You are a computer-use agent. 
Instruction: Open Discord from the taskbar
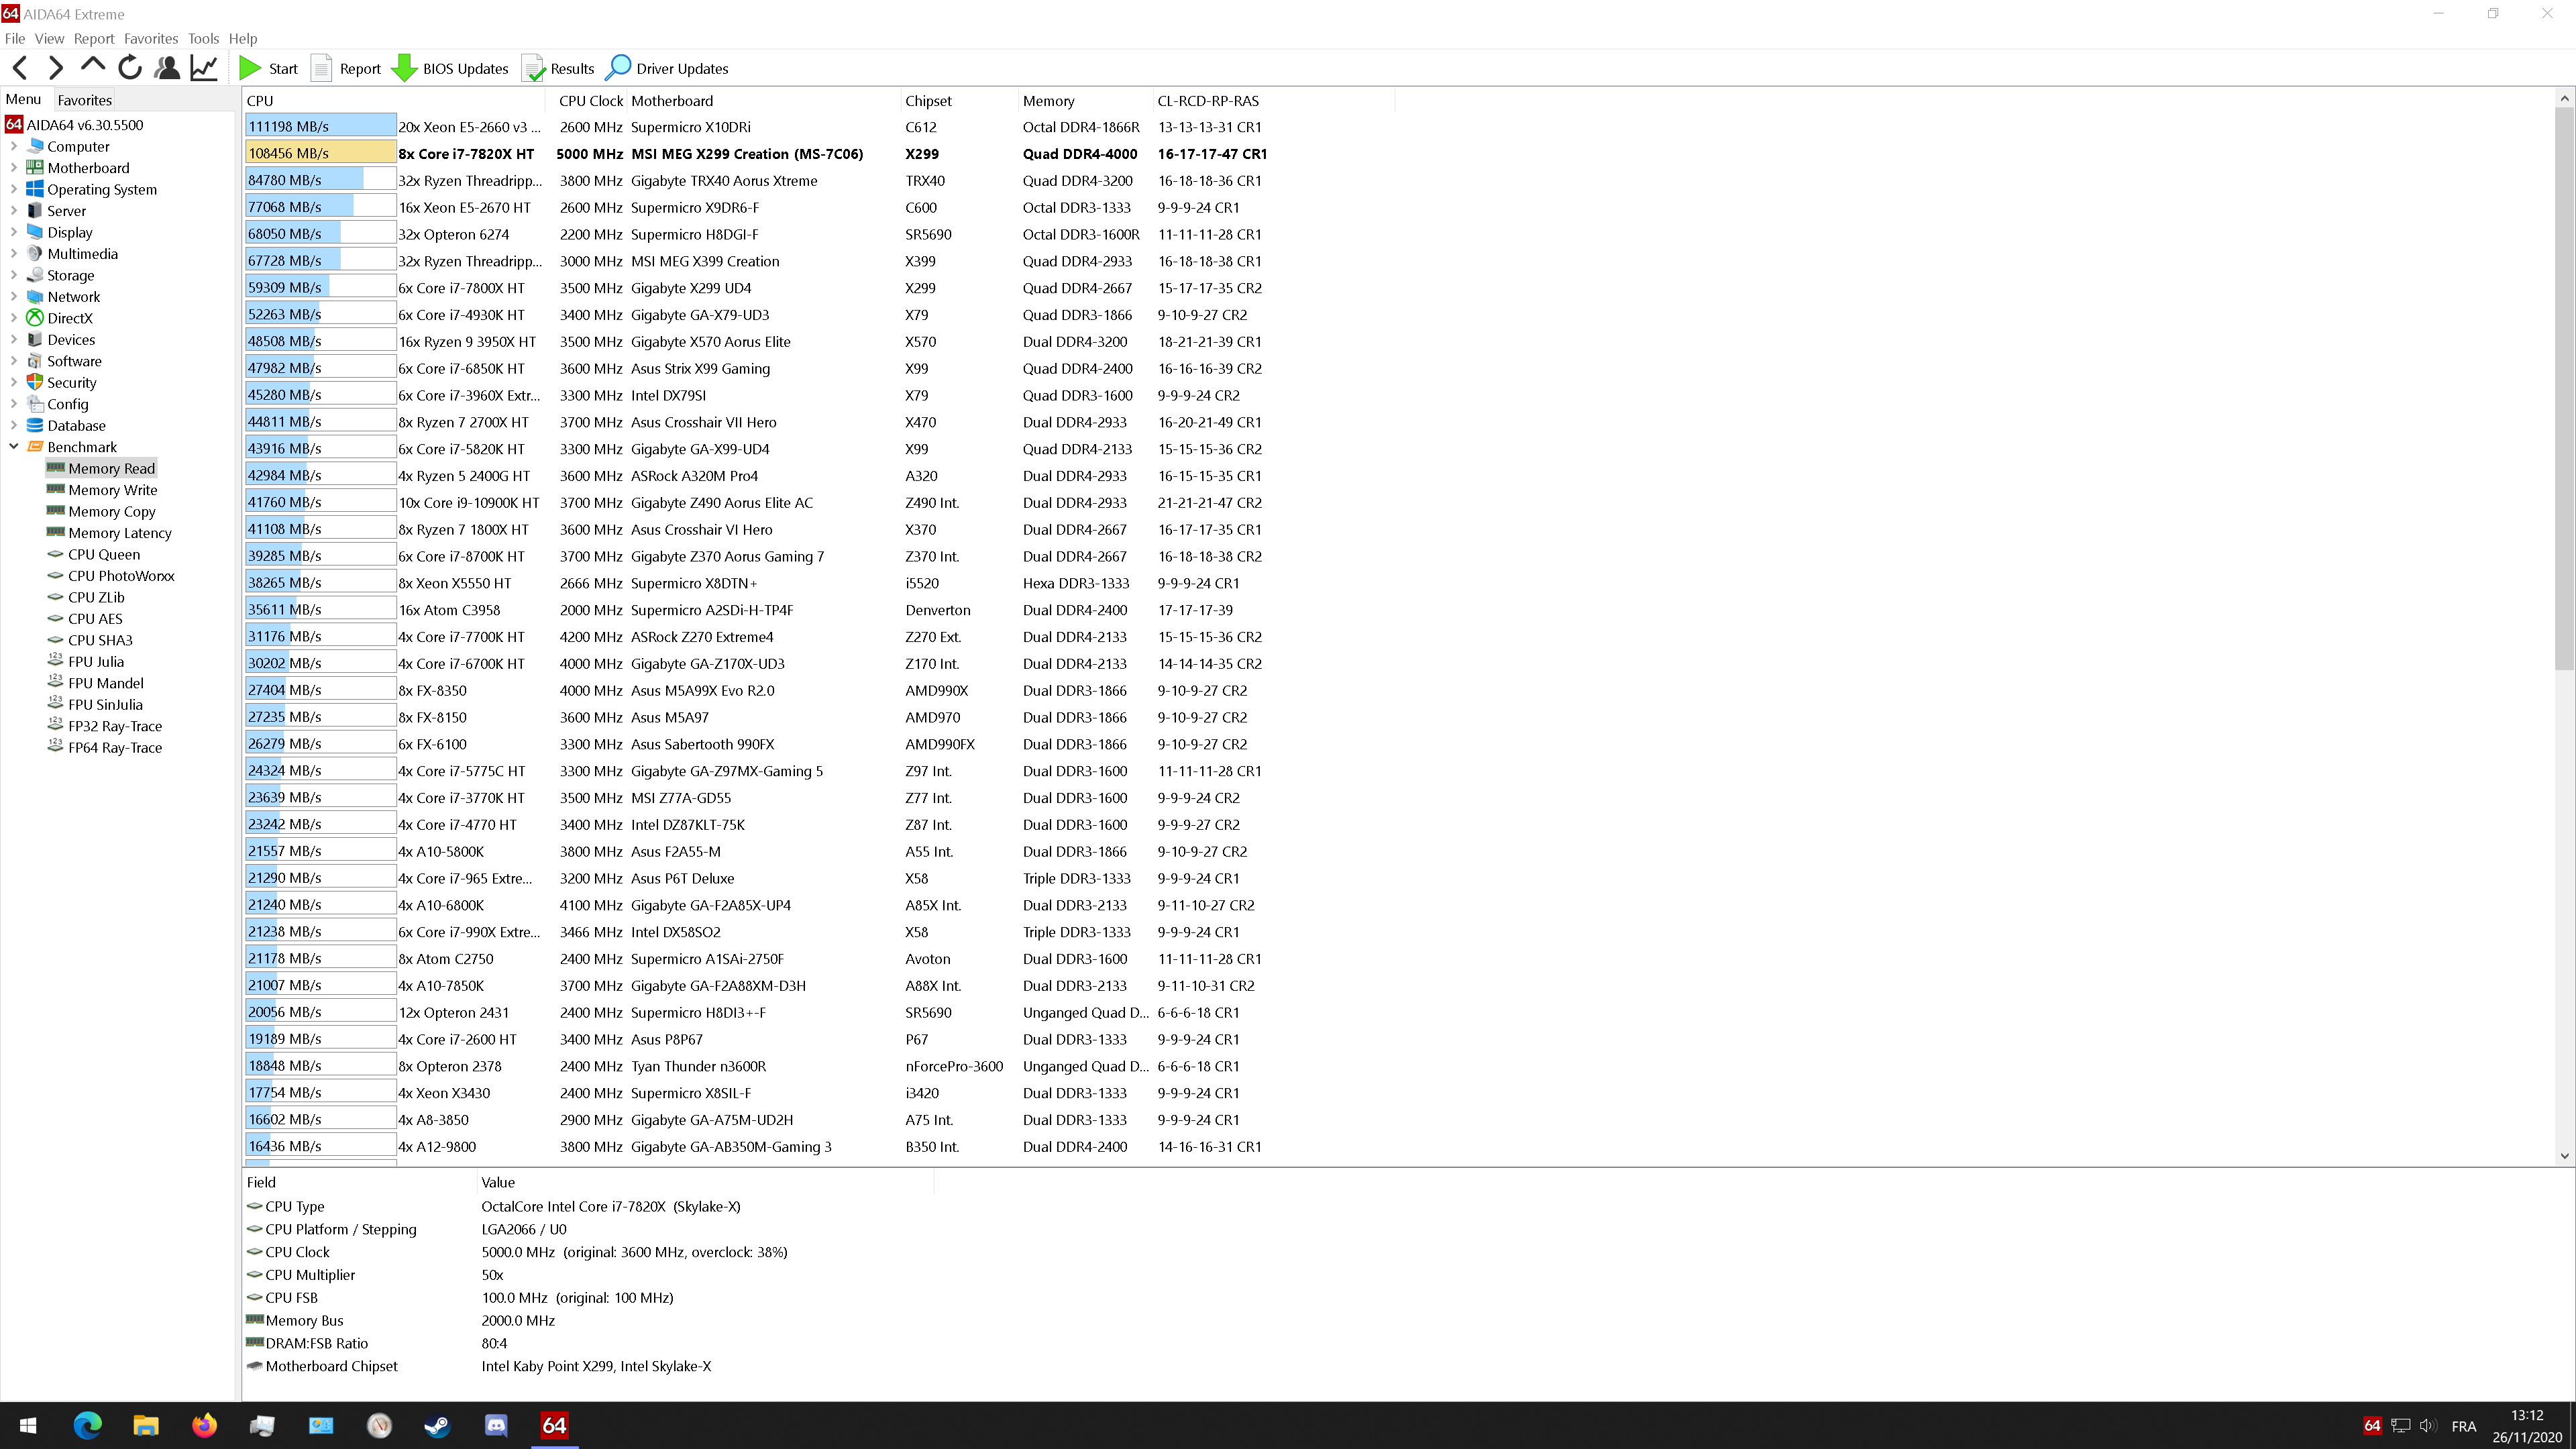coord(496,1425)
